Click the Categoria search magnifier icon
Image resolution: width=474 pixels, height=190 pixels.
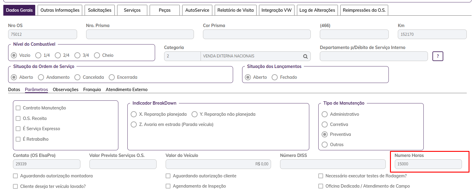(x=305, y=56)
